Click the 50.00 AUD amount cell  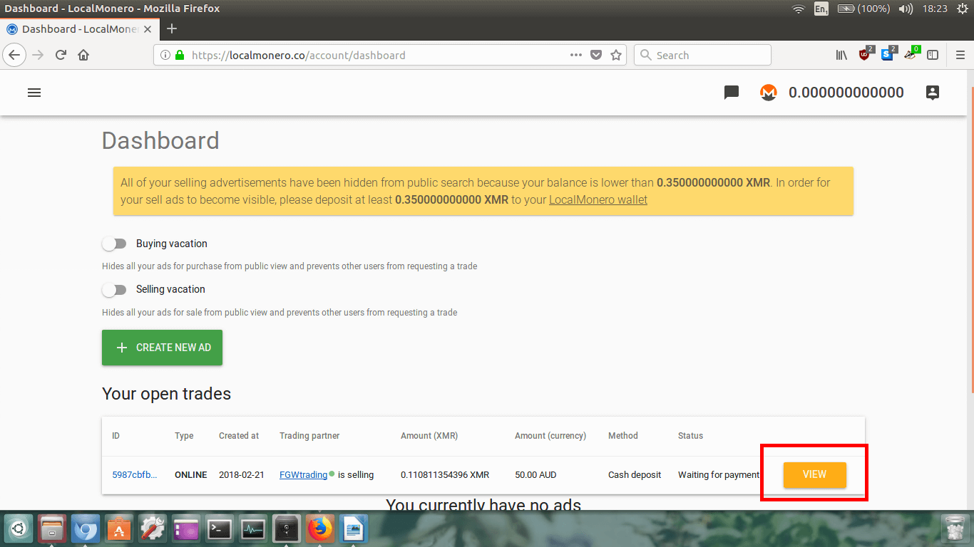click(535, 474)
